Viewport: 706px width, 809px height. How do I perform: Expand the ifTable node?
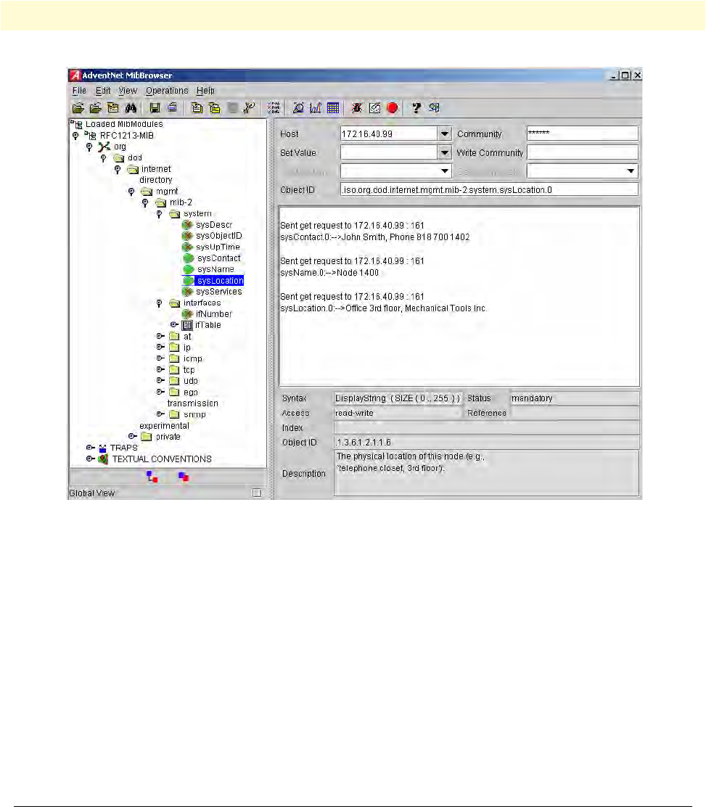(x=174, y=325)
